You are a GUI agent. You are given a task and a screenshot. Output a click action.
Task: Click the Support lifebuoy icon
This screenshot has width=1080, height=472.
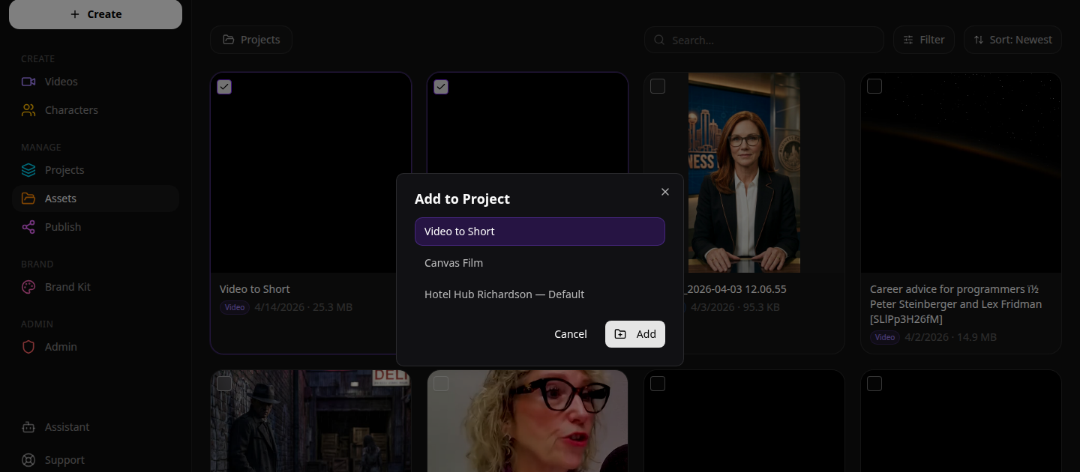point(28,460)
